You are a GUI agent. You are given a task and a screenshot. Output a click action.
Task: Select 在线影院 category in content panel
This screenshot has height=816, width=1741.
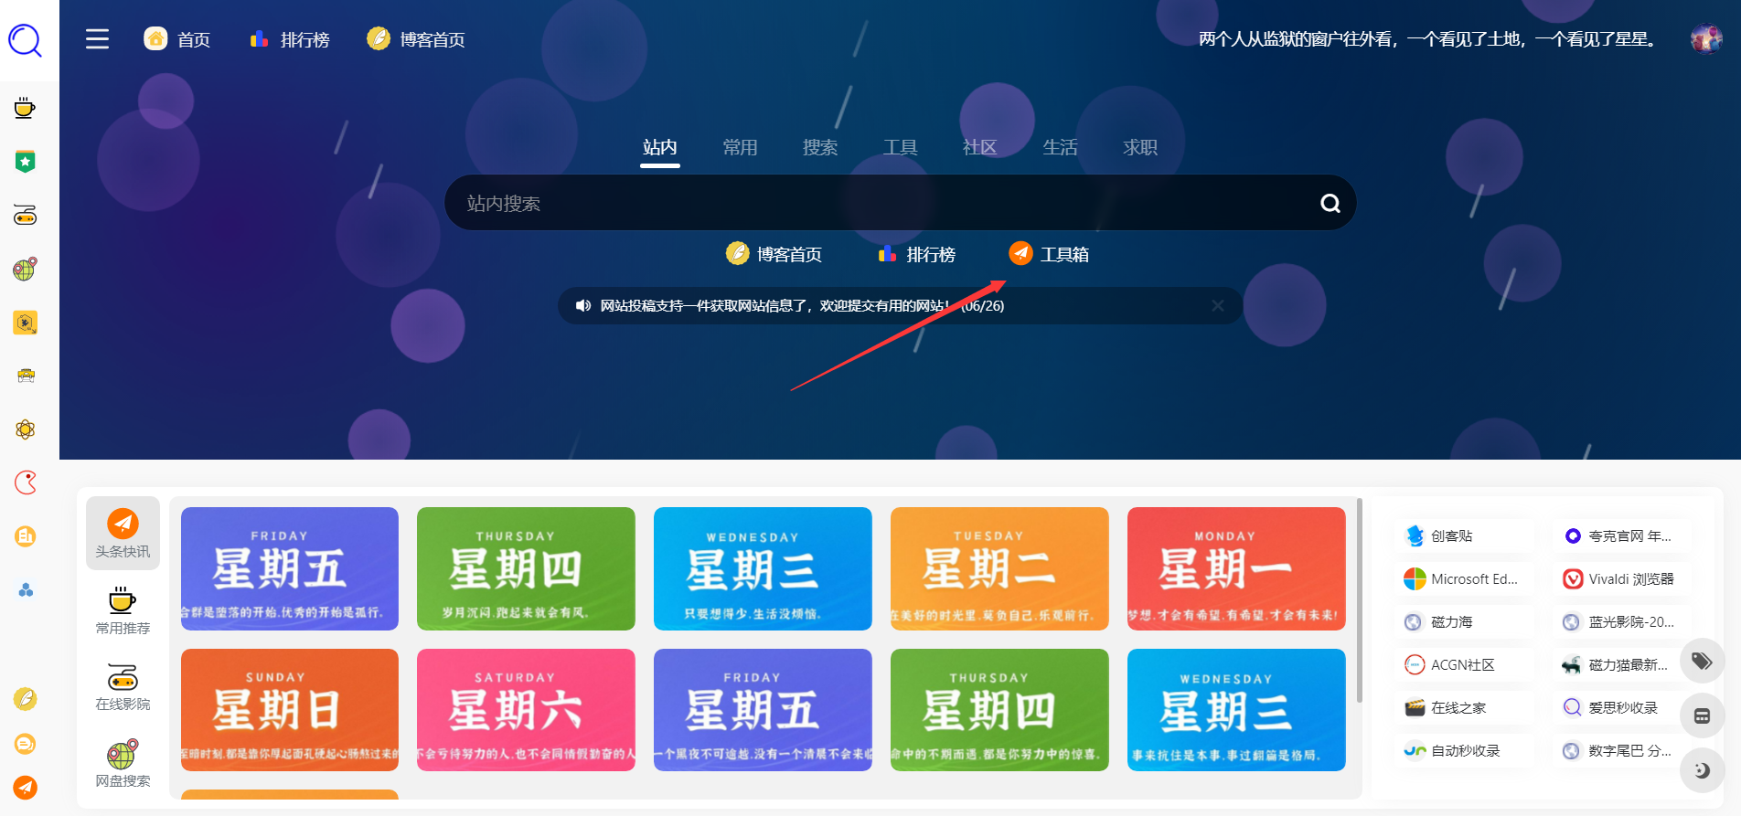pos(123,687)
